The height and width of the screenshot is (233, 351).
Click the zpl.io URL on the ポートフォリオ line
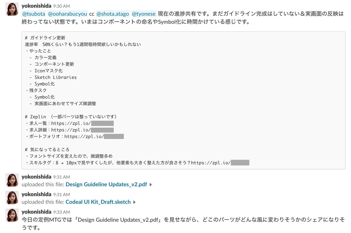(94, 136)
